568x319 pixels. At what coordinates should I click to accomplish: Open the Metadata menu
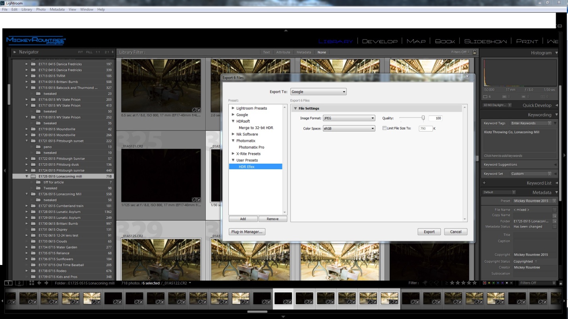pos(57,10)
